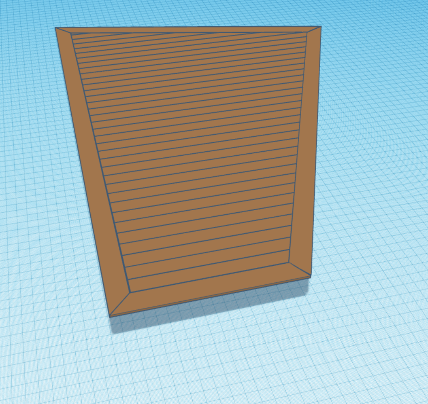This screenshot has width=428, height=404.
Task: Click the bottom-right mitered corner of frame
Action: 300,269
